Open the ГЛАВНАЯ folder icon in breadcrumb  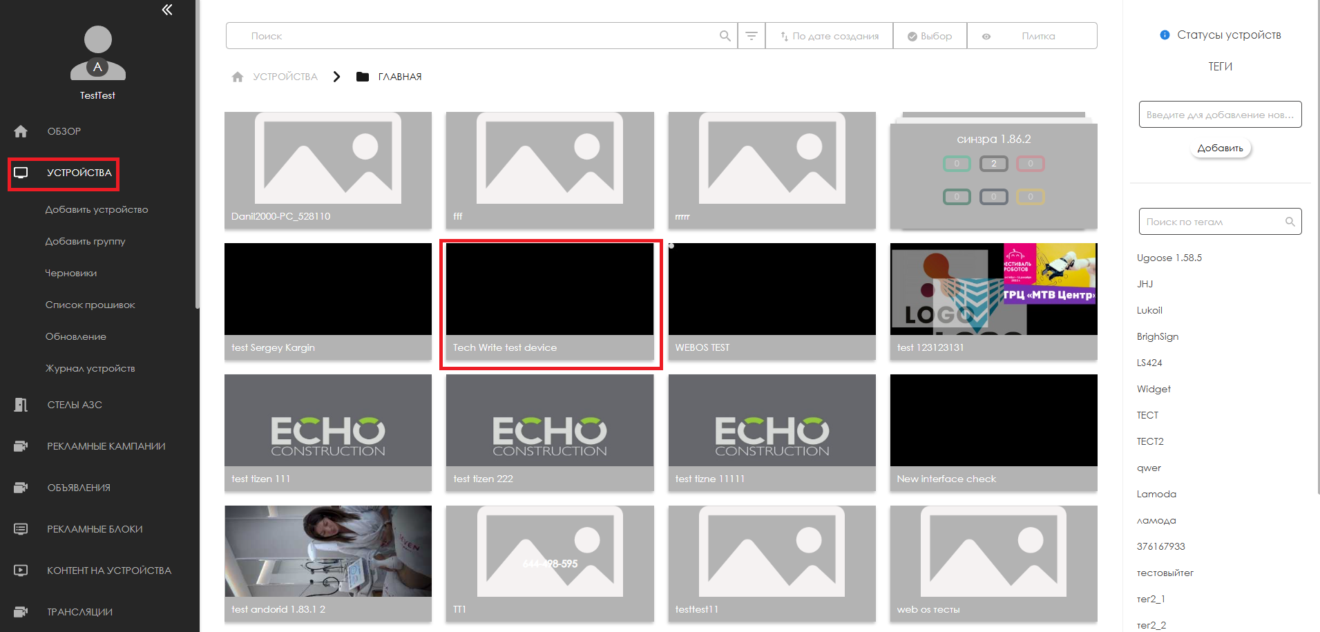point(363,77)
